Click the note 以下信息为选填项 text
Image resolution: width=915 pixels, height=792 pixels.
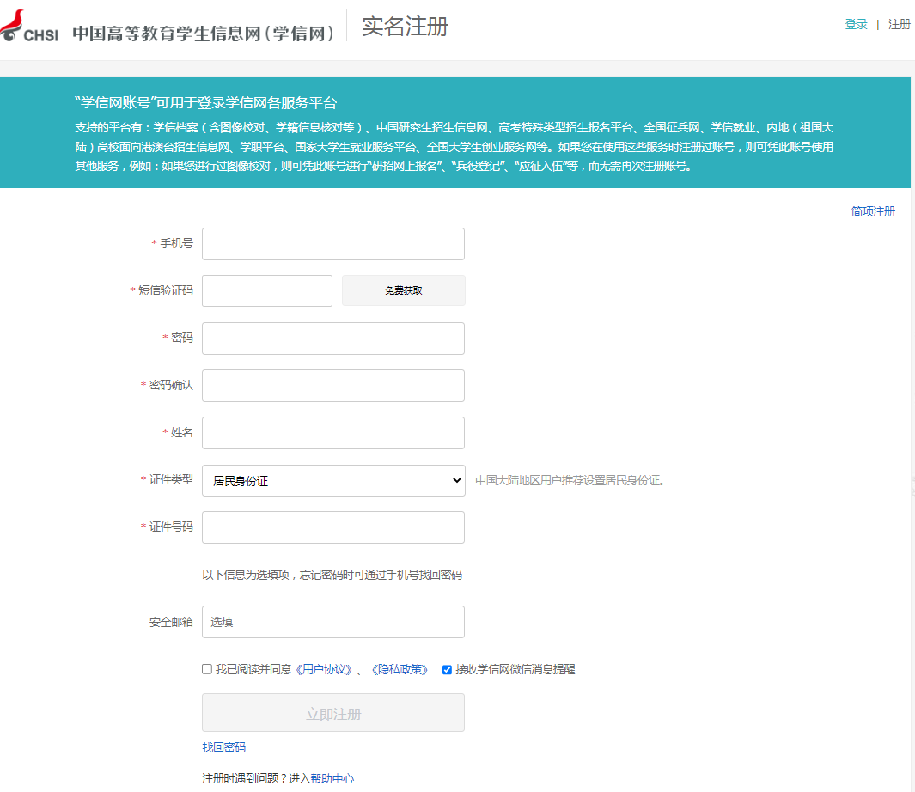click(x=332, y=575)
